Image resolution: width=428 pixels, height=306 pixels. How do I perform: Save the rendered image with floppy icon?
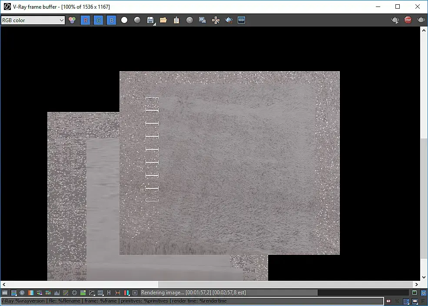[150, 20]
